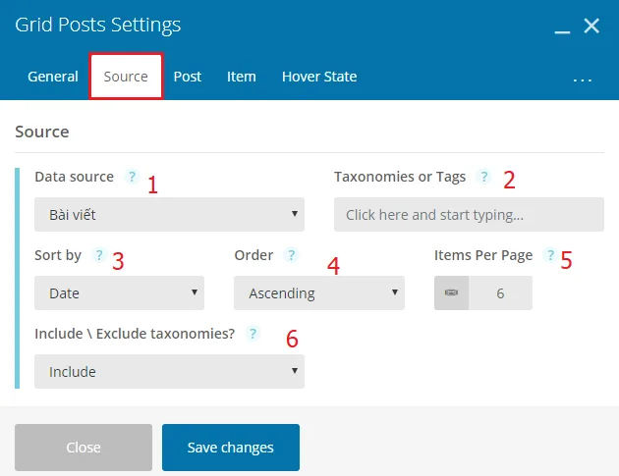This screenshot has width=619, height=476.
Task: Close settings panel with X icon
Action: [591, 26]
